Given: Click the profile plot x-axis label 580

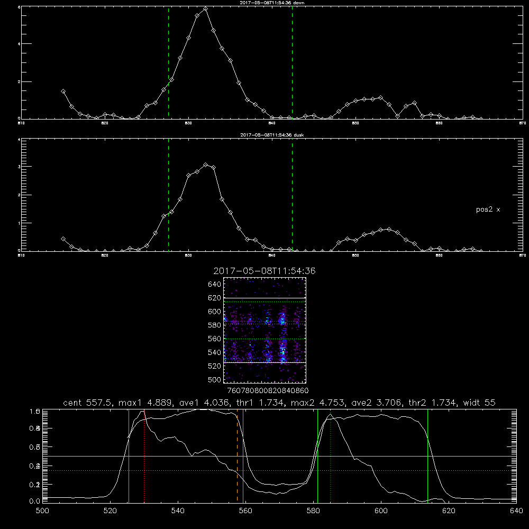Looking at the screenshot, I should point(313,511).
